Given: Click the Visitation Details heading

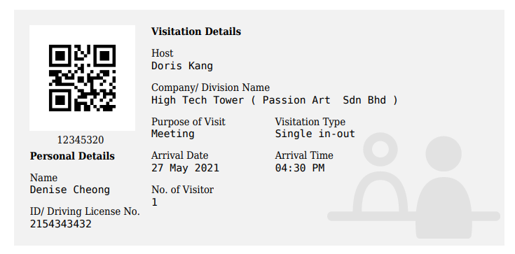Looking at the screenshot, I should 196,31.
